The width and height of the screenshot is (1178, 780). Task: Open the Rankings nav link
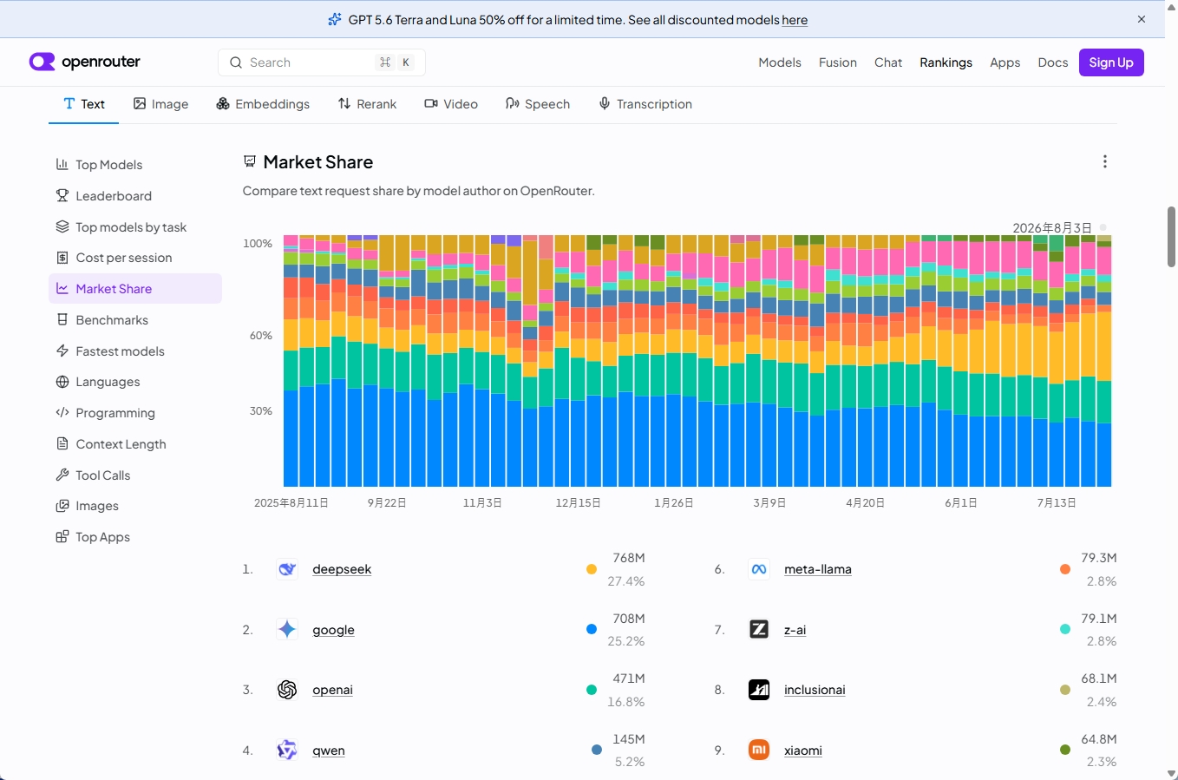[946, 62]
